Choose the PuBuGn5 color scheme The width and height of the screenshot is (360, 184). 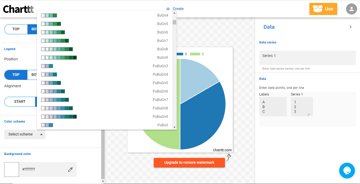105,83
